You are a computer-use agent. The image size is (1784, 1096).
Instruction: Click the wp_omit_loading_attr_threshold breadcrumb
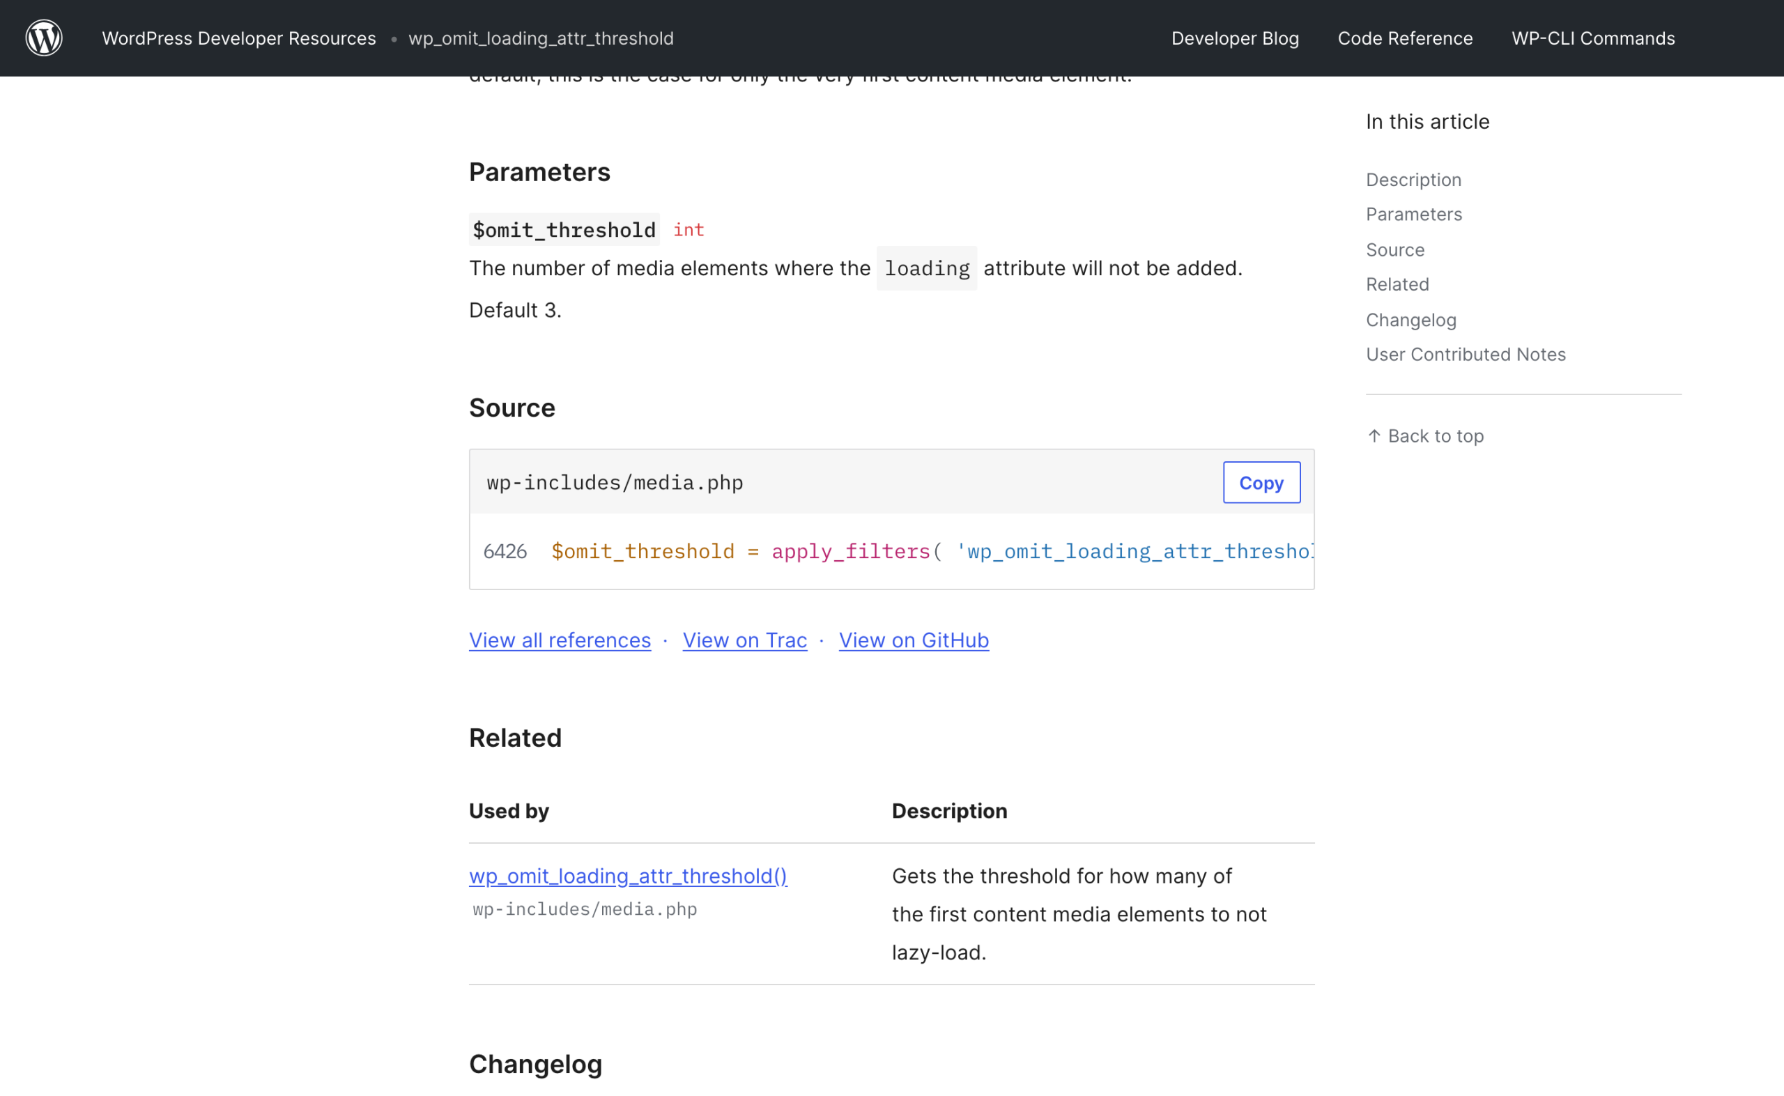point(541,38)
